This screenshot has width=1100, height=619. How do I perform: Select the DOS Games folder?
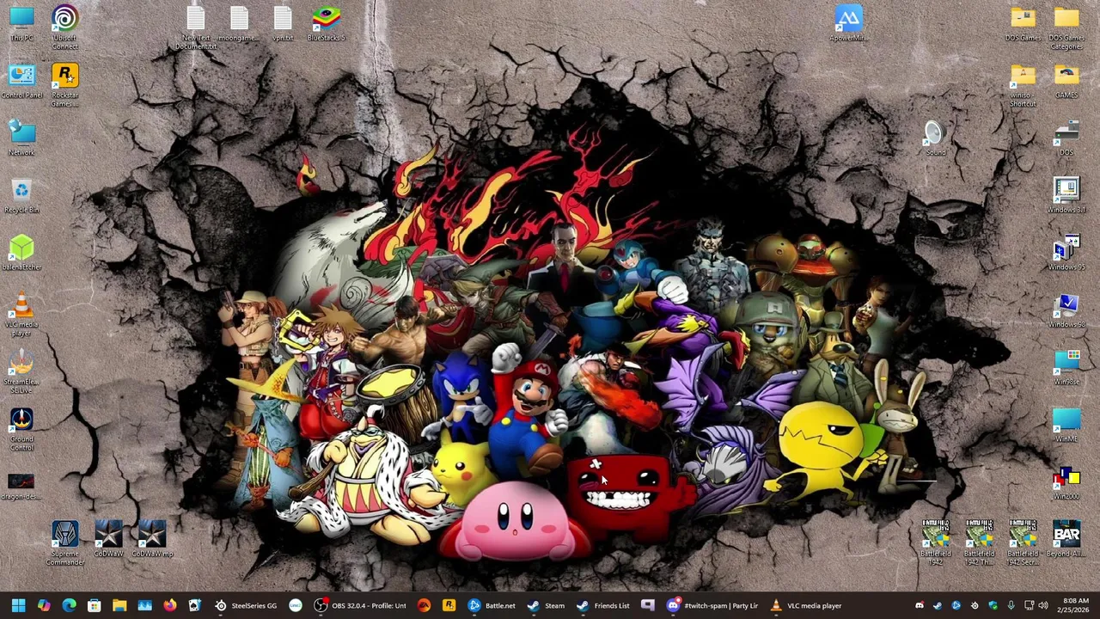1023,24
